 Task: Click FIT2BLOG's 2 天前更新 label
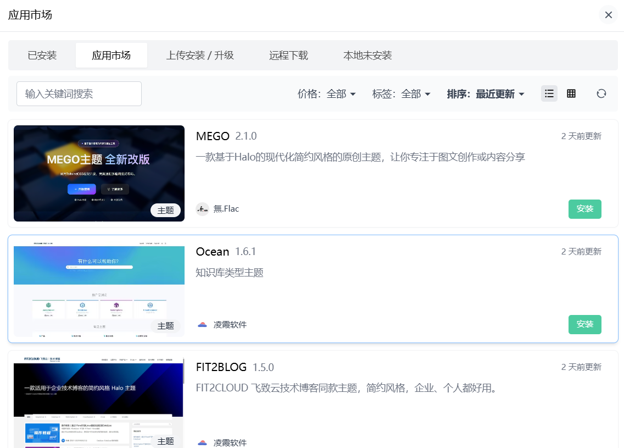pyautogui.click(x=581, y=367)
